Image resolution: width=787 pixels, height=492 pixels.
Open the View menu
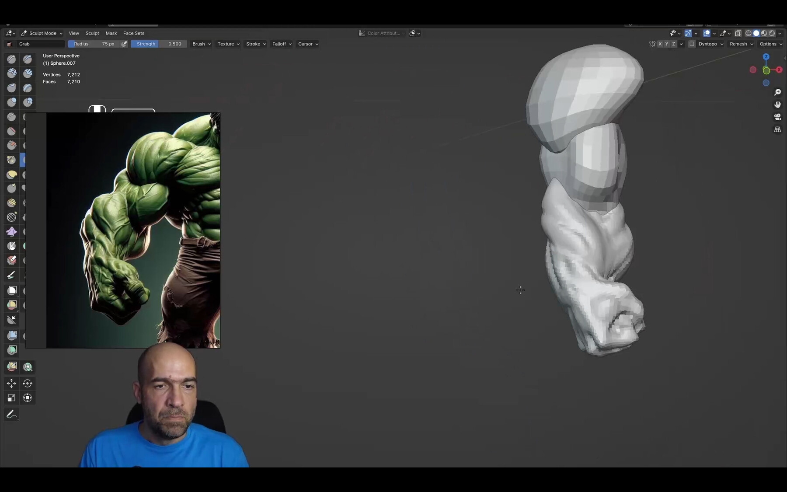pos(74,33)
